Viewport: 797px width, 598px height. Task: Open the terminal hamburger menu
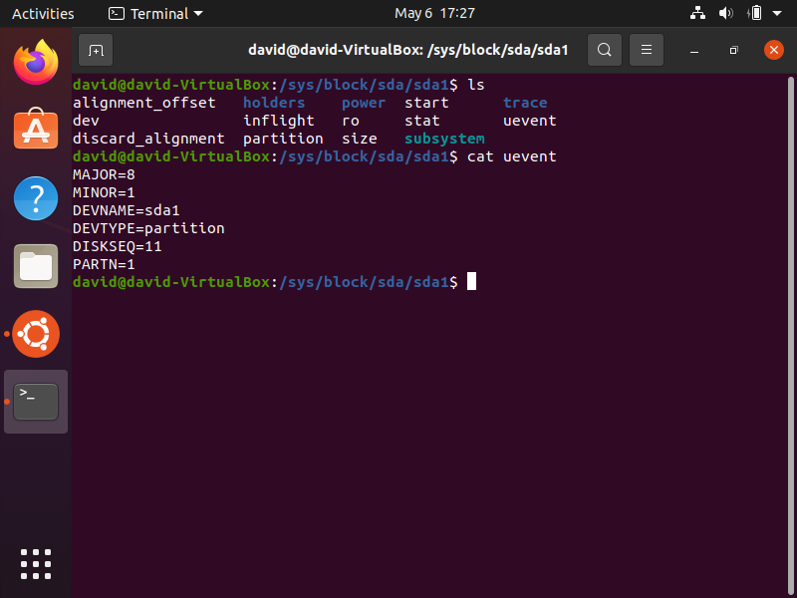[647, 49]
